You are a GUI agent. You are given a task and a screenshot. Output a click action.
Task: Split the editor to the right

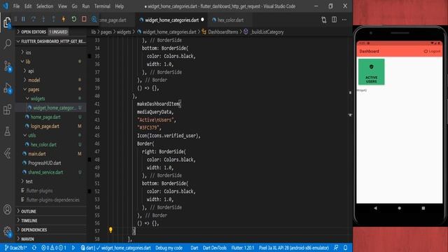(334, 20)
